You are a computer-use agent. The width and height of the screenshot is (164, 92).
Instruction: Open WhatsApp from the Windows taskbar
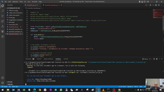(x=61, y=90)
